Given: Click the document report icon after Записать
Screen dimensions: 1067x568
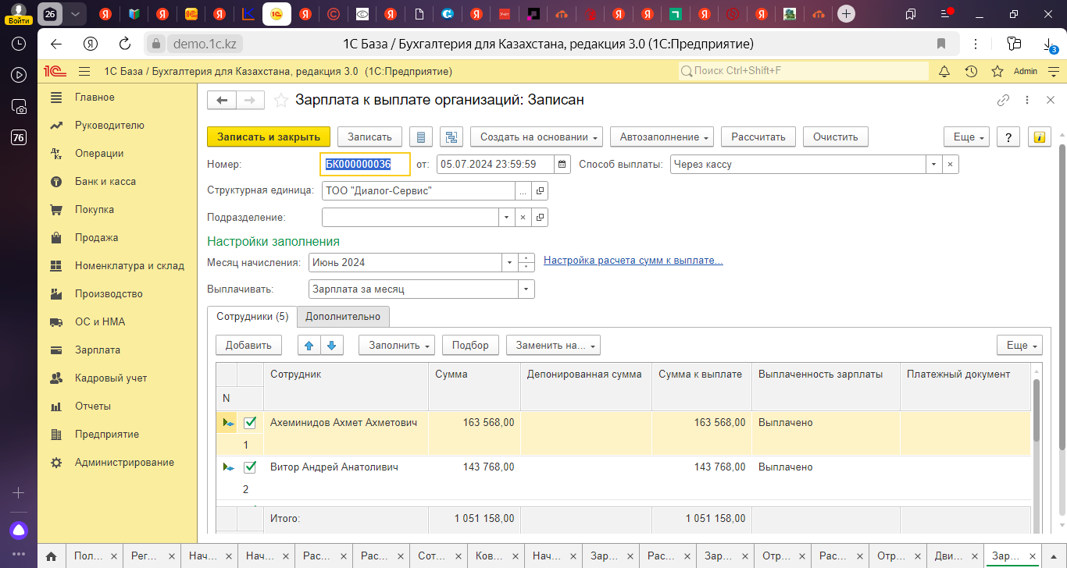Looking at the screenshot, I should coord(422,137).
